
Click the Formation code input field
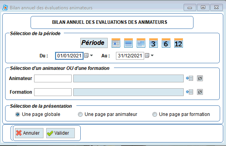click(53, 92)
